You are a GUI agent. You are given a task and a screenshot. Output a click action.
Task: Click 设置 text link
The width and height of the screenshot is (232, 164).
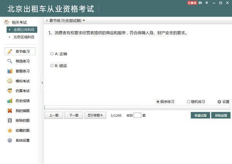[x=226, y=102]
